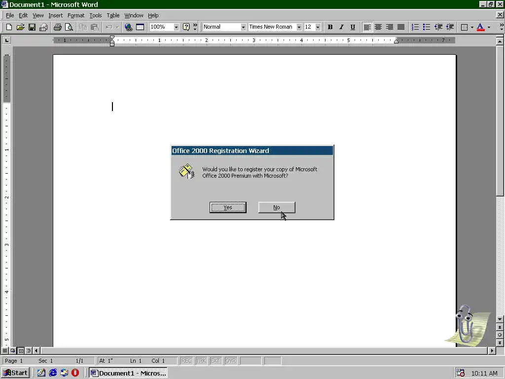The height and width of the screenshot is (379, 505).
Task: Open Print Preview magnifier icon
Action: (x=69, y=27)
